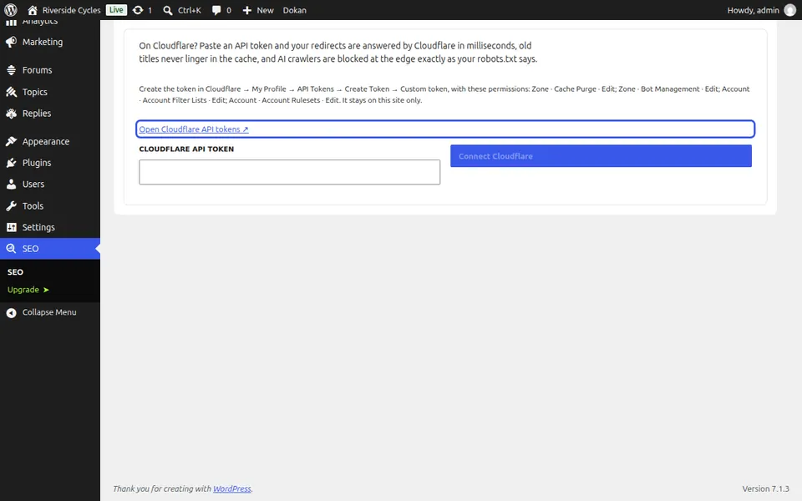Screen dimensions: 802x501
Task: Open the Topics sidebar icon
Action: pos(11,92)
